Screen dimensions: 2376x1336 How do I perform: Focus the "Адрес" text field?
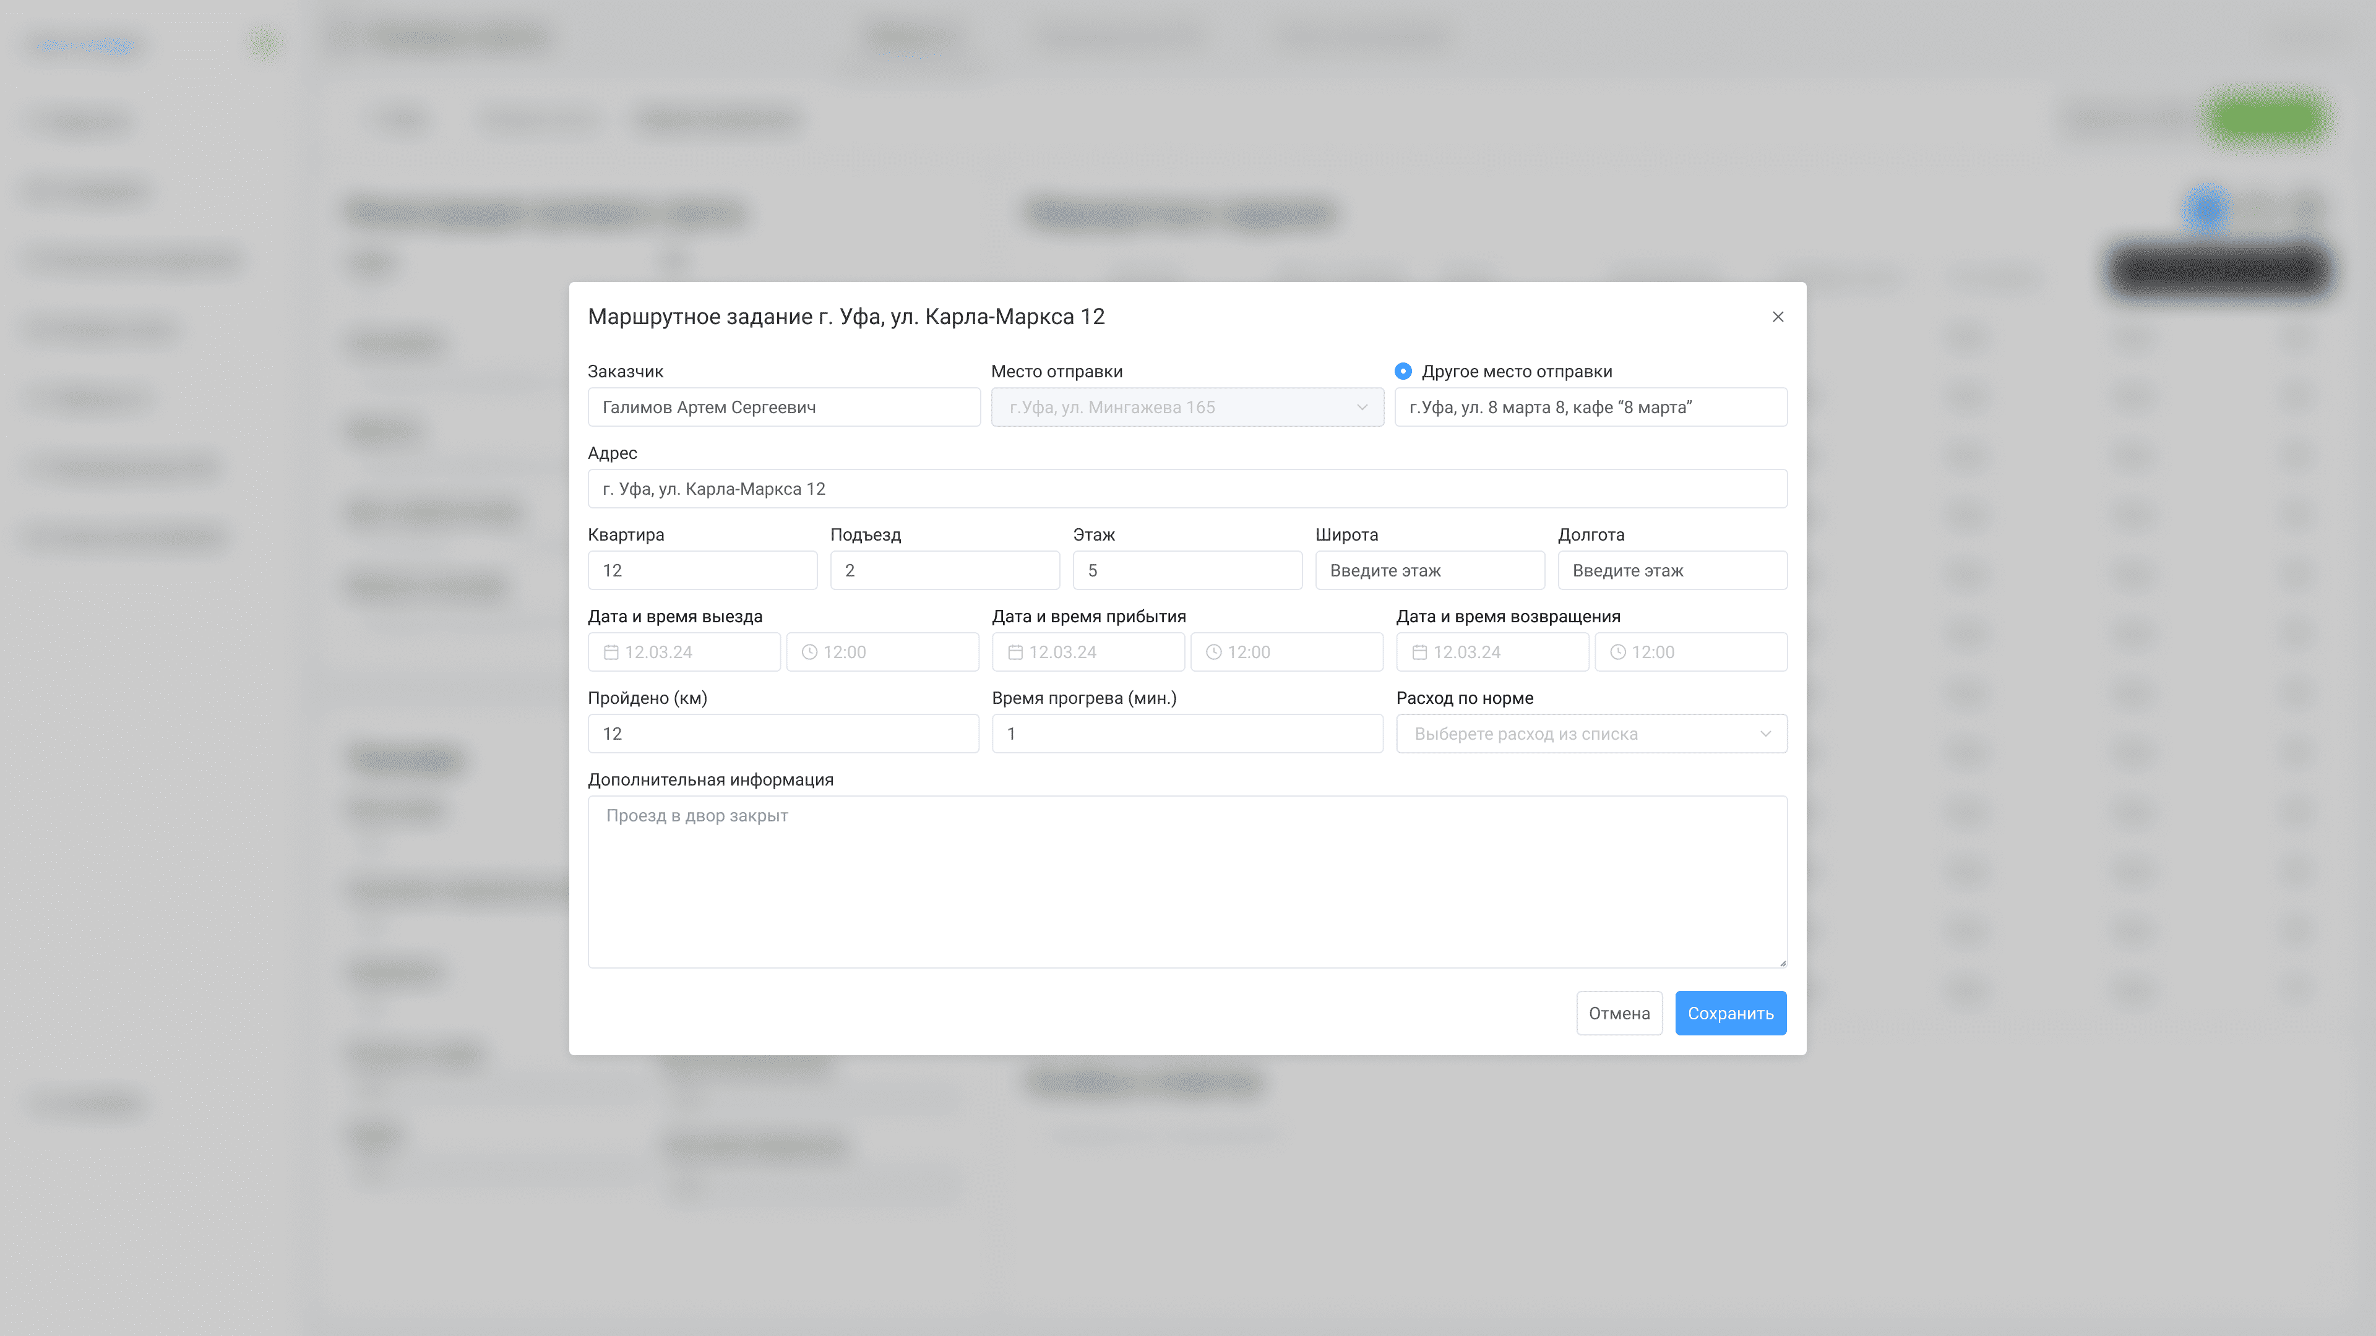click(x=1186, y=489)
